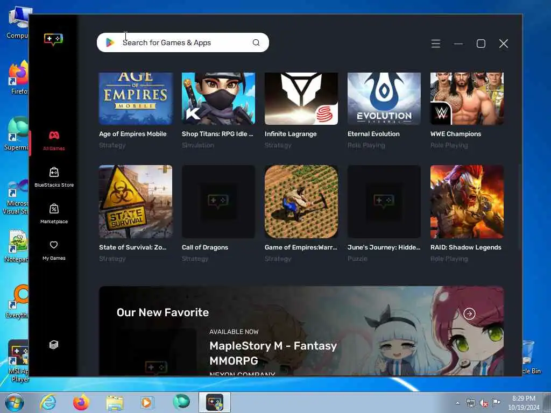551x413 pixels.
Task: Click Role Playing label under WWE Champions
Action: [449, 145]
